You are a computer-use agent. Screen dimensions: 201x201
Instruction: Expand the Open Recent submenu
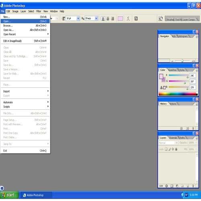25,34
